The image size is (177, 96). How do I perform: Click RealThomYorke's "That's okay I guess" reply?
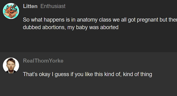(87, 74)
